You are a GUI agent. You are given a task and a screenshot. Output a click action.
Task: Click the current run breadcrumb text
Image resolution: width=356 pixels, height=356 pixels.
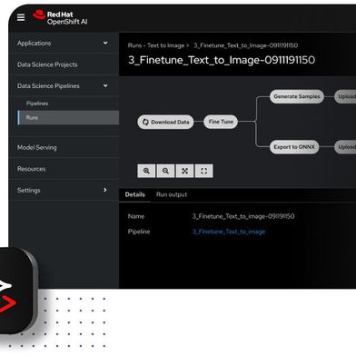coord(246,45)
